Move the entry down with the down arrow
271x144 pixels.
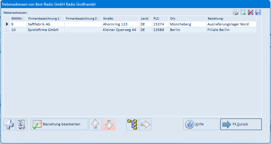click(109, 124)
